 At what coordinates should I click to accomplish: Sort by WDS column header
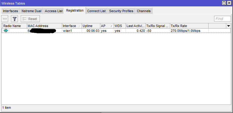point(120,26)
